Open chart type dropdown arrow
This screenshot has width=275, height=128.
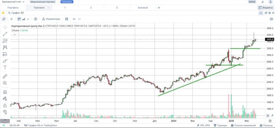[x=28, y=19]
